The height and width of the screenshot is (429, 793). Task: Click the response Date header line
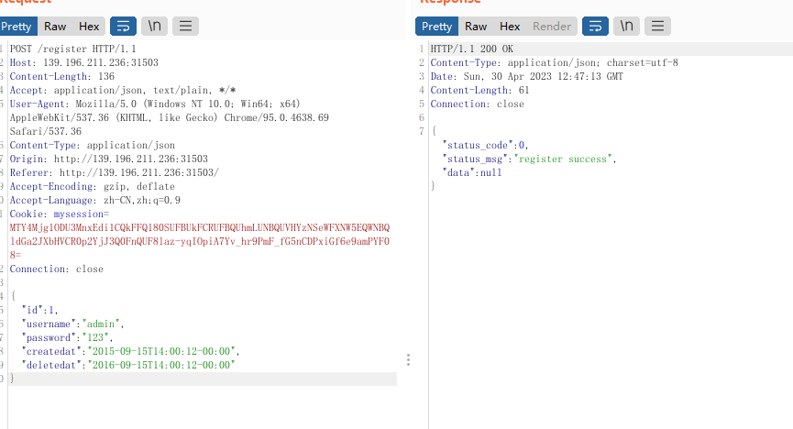527,76
